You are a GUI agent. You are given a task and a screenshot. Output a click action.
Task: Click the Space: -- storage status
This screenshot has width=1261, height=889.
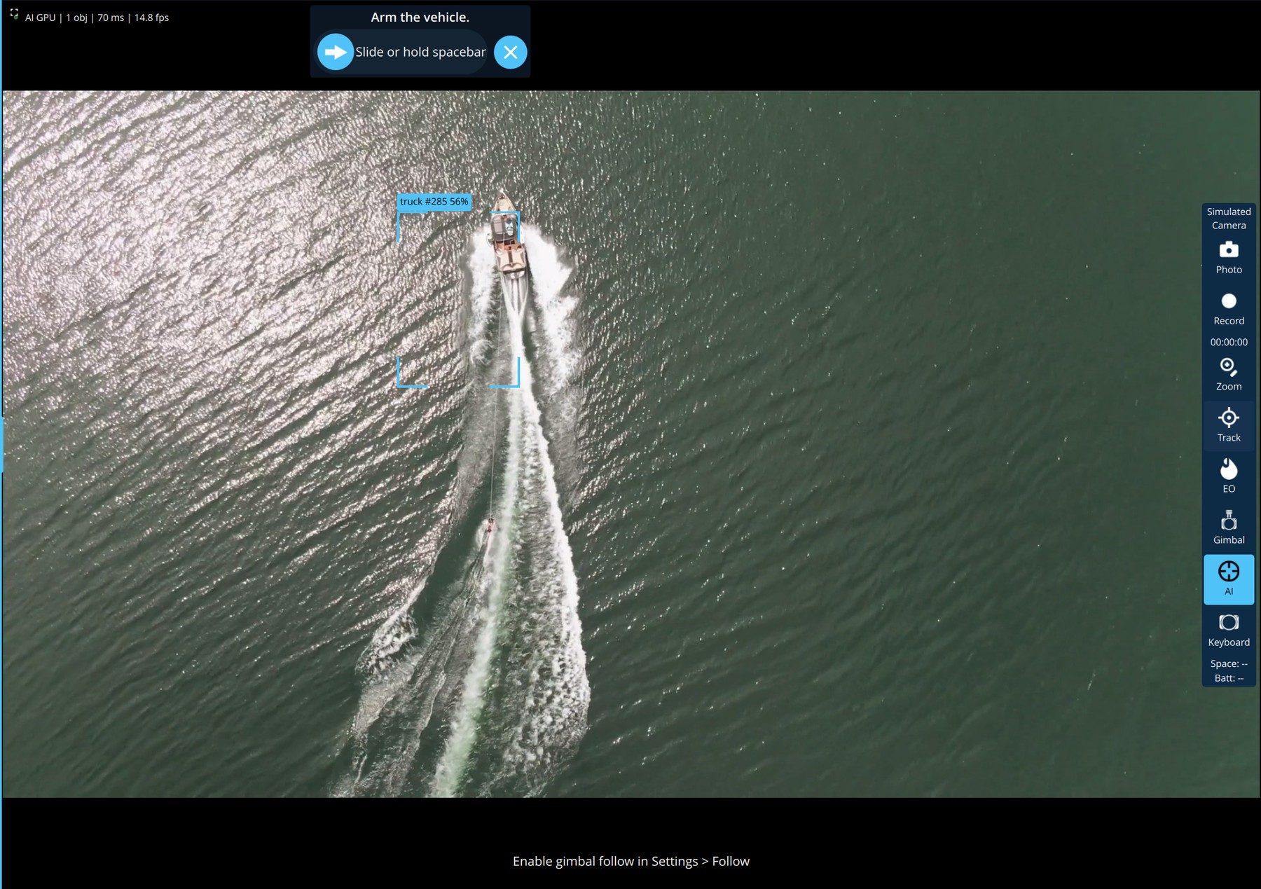point(1229,663)
